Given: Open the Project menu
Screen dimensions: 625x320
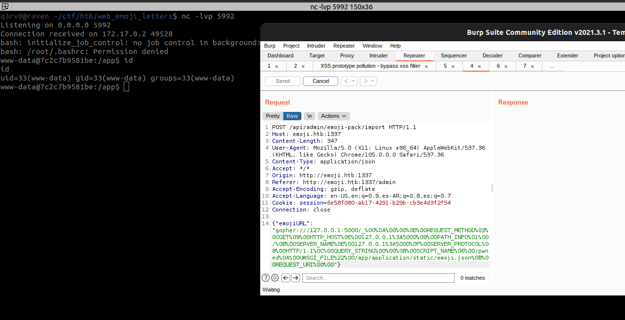Looking at the screenshot, I should tap(291, 46).
